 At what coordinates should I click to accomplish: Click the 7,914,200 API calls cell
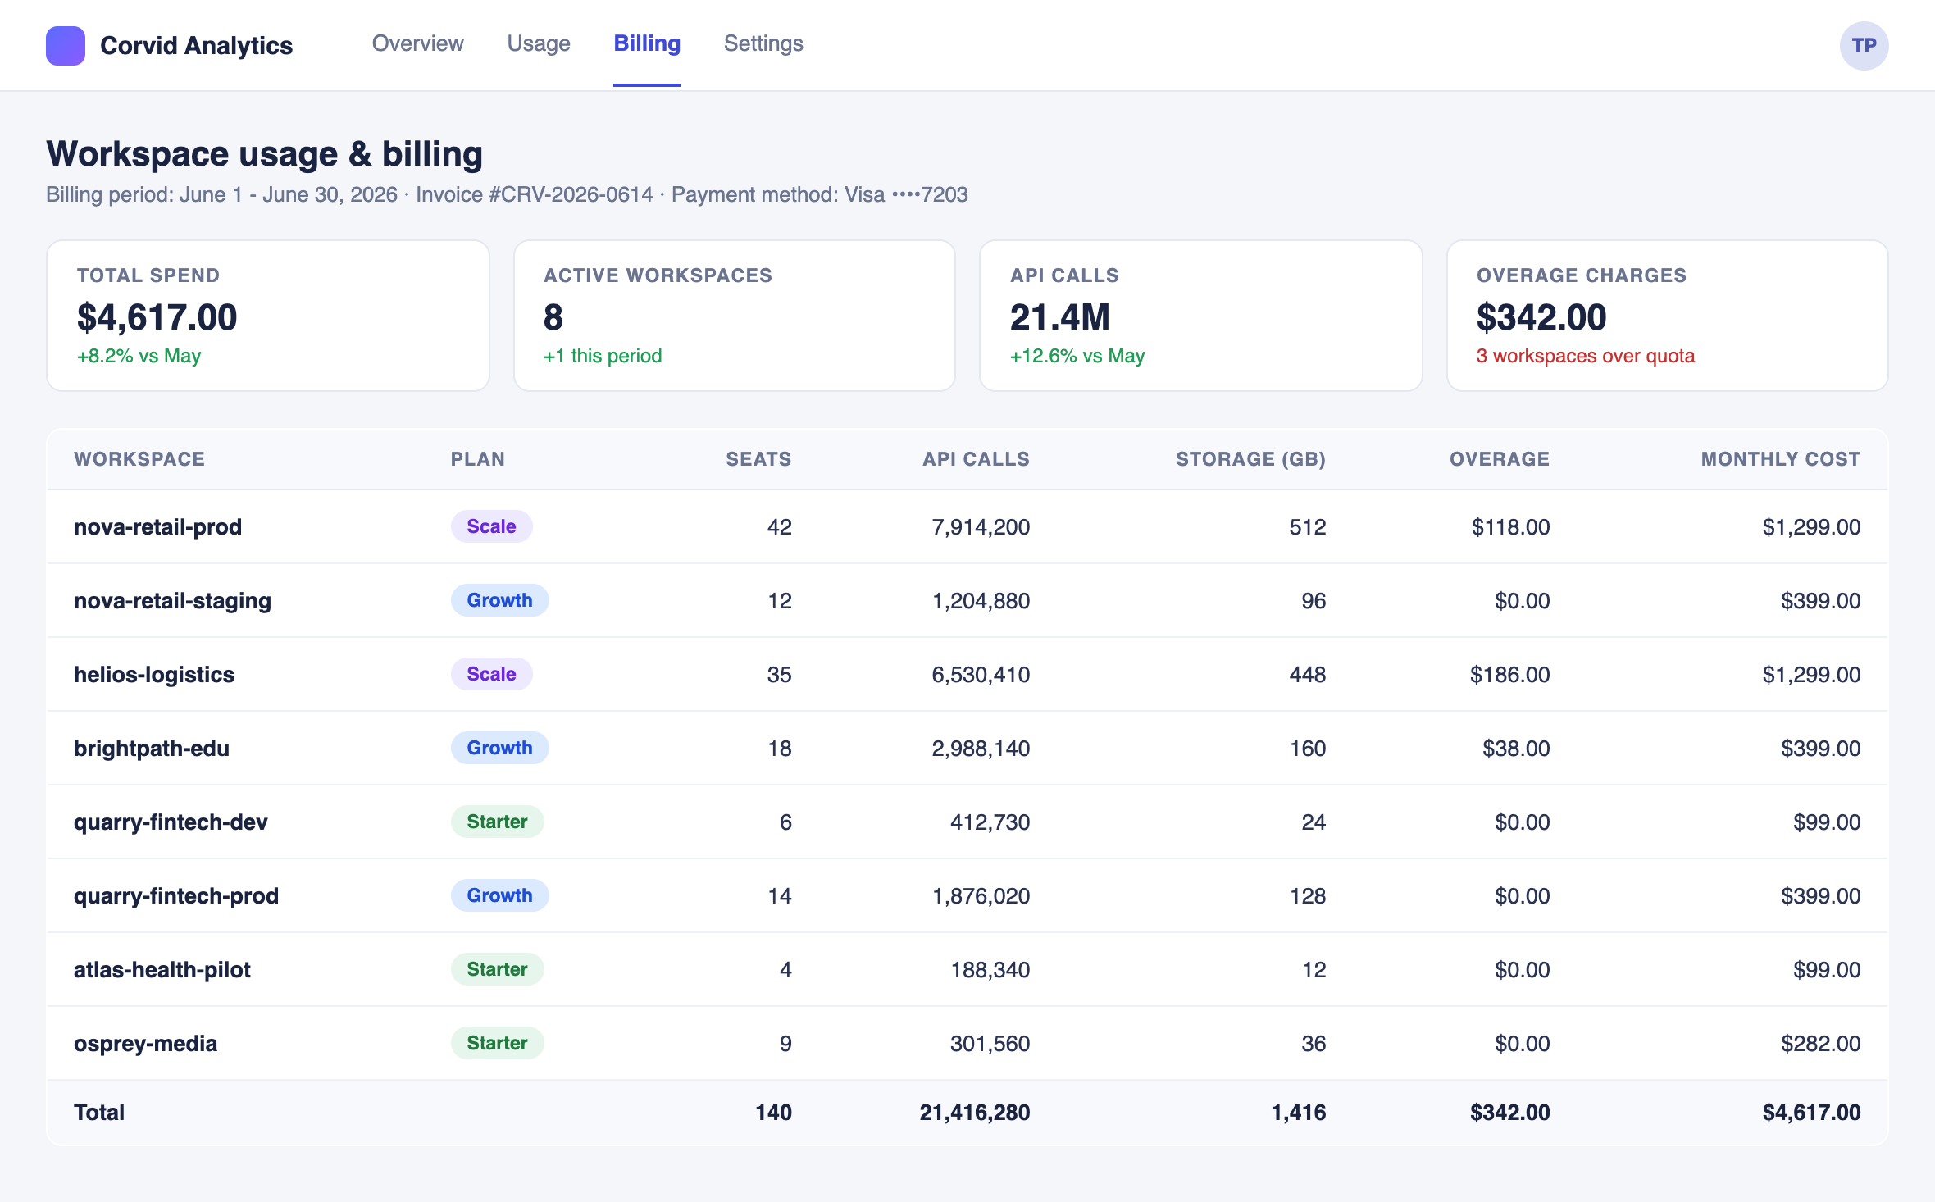(x=981, y=526)
